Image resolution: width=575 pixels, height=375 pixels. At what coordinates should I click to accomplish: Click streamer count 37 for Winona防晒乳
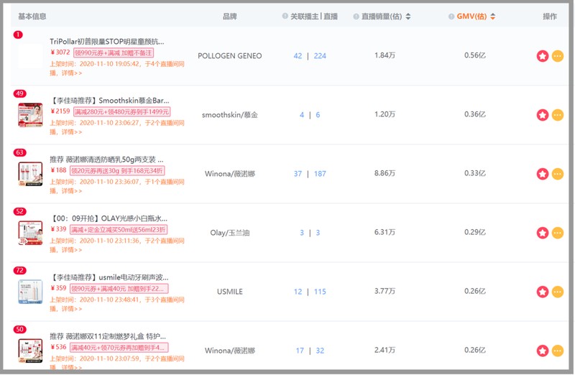coord(298,174)
